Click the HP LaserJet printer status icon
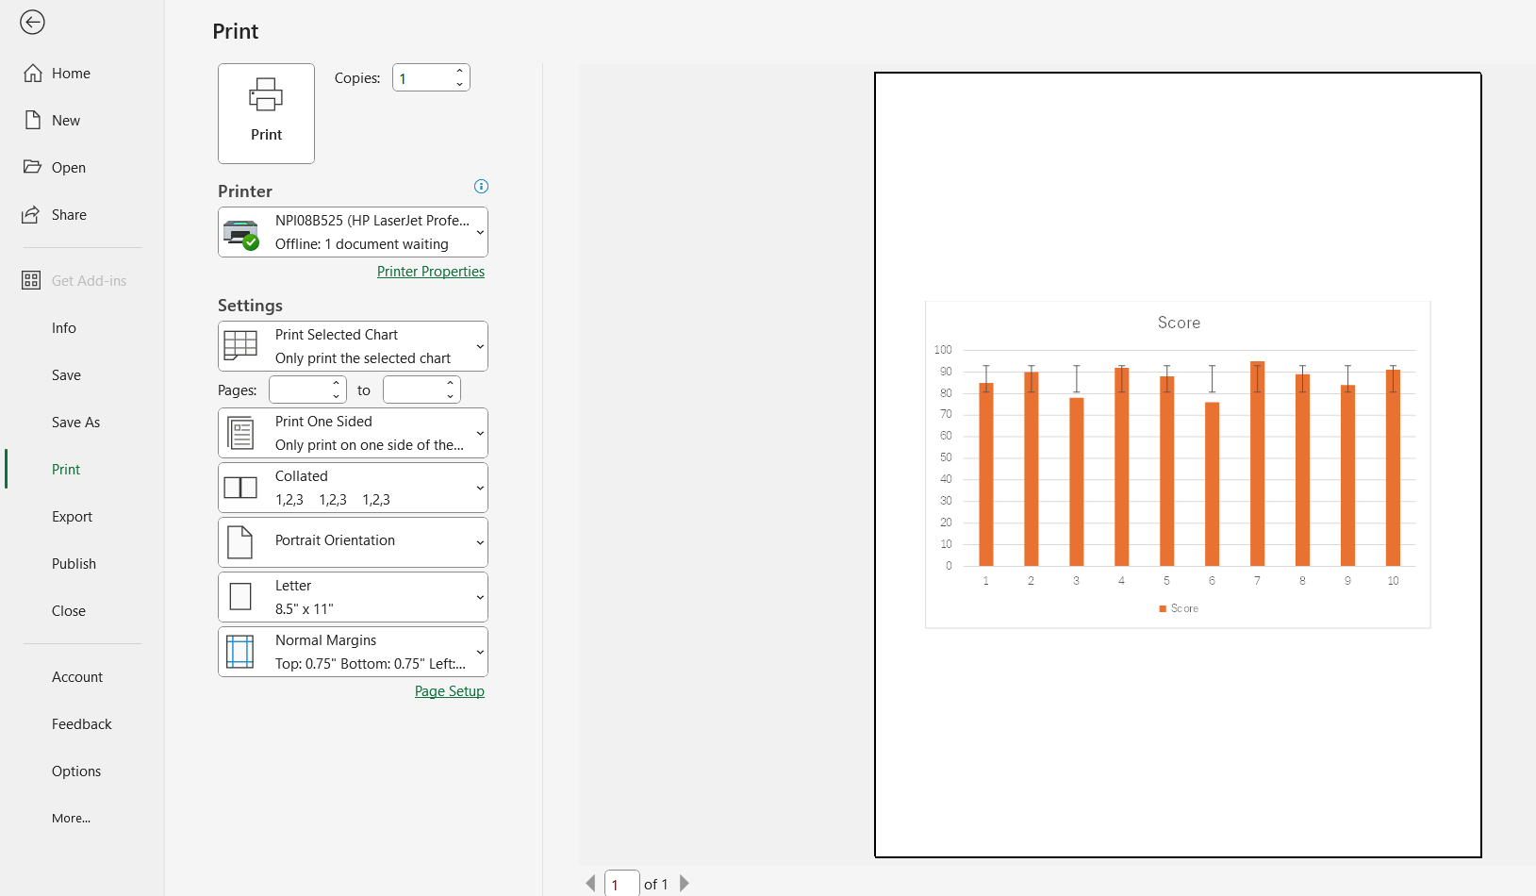 coord(241,233)
